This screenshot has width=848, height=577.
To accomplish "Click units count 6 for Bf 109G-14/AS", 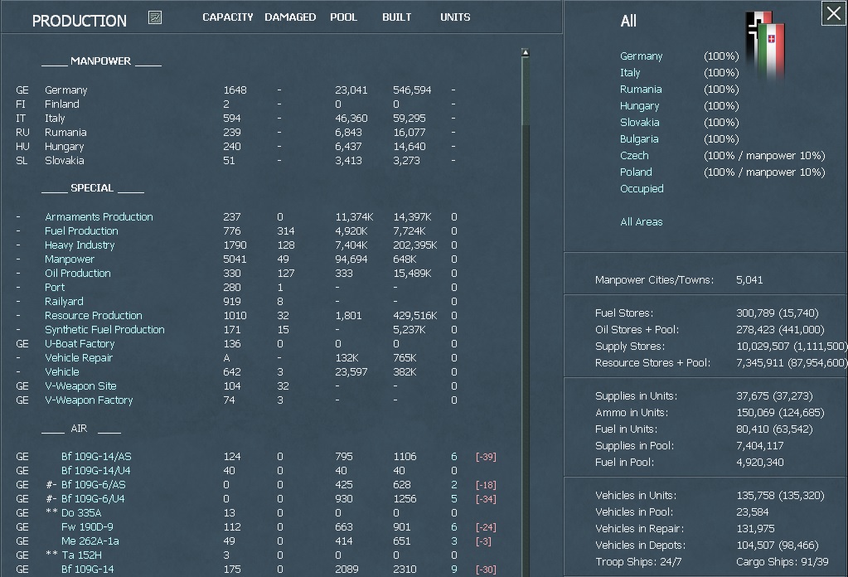I will (x=453, y=457).
